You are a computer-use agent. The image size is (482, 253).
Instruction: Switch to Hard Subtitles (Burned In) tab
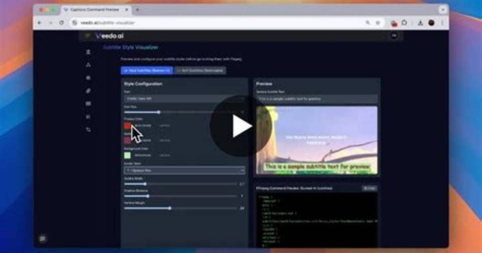[147, 71]
